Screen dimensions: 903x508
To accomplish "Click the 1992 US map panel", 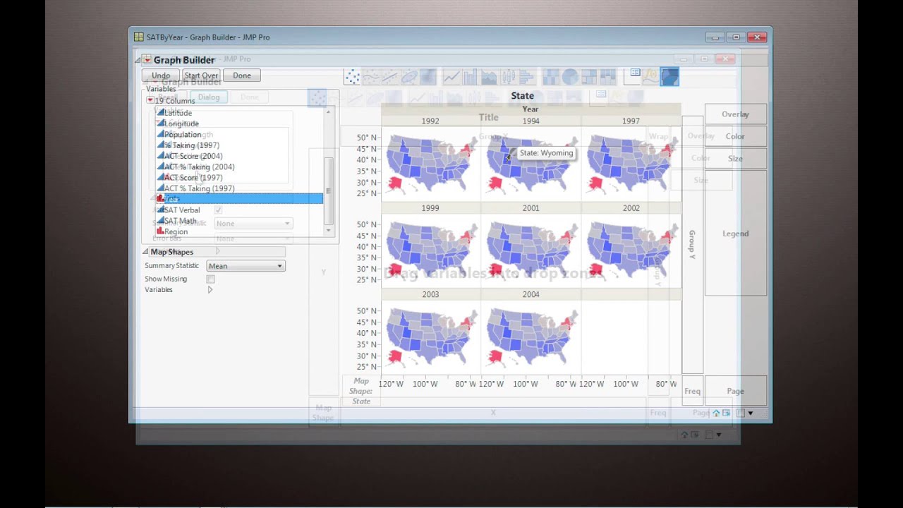I will coord(430,165).
